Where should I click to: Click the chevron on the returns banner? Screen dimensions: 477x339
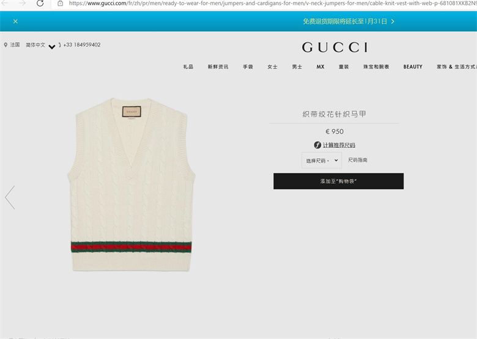point(393,21)
